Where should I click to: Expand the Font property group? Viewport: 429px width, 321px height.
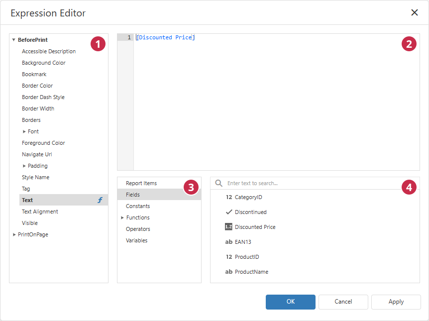click(24, 131)
